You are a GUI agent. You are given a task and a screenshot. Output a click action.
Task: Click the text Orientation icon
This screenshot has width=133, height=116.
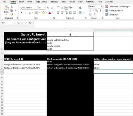71,8
